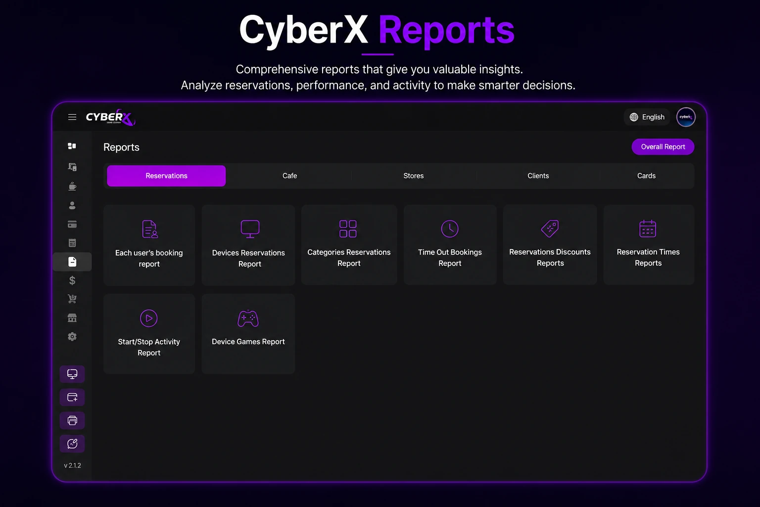The width and height of the screenshot is (760, 507).
Task: Click the v 2.1.2 version text
Action: (x=72, y=465)
